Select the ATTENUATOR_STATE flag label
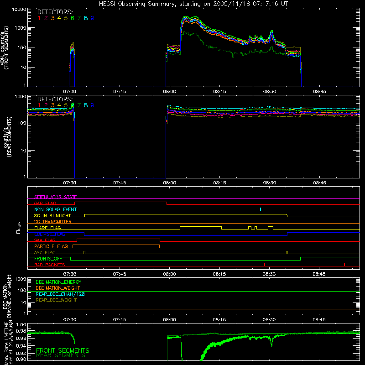The image size is (365, 365). pyautogui.click(x=55, y=197)
